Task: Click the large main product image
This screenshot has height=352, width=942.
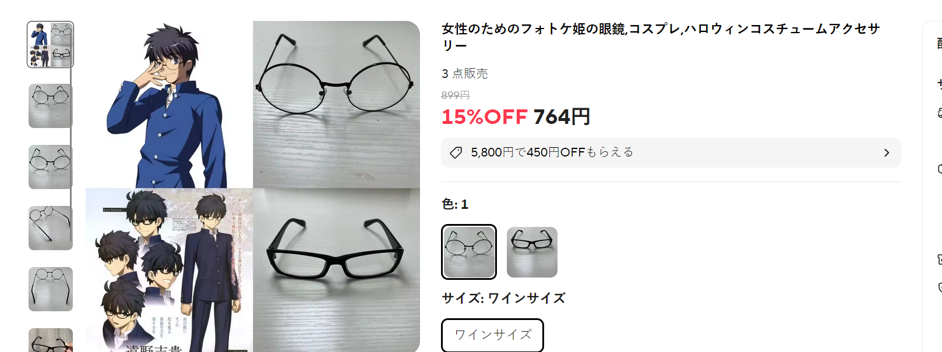Action: tap(253, 187)
